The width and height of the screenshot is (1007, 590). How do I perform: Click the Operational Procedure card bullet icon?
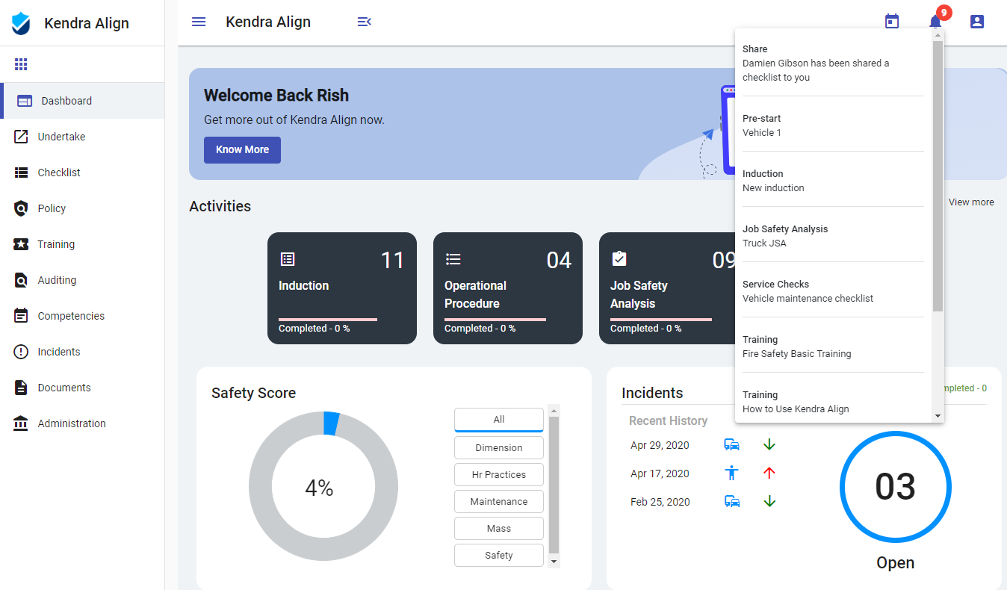pyautogui.click(x=453, y=259)
